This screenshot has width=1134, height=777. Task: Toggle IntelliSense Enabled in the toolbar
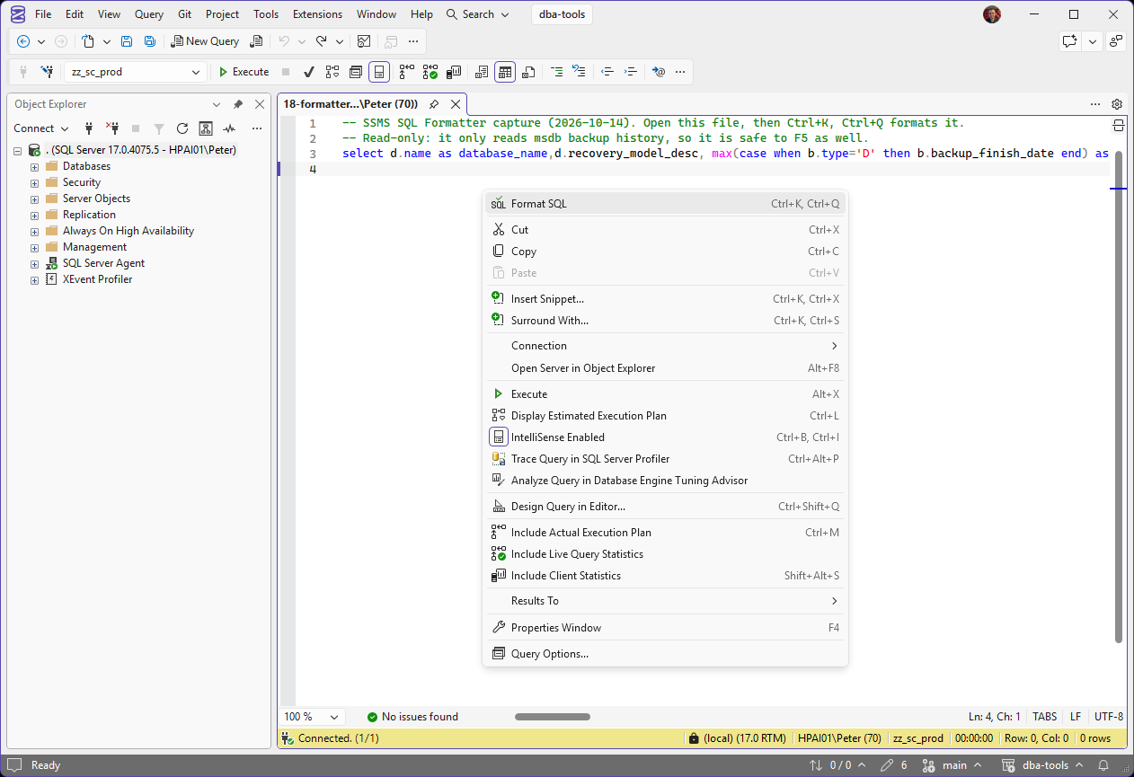(379, 72)
